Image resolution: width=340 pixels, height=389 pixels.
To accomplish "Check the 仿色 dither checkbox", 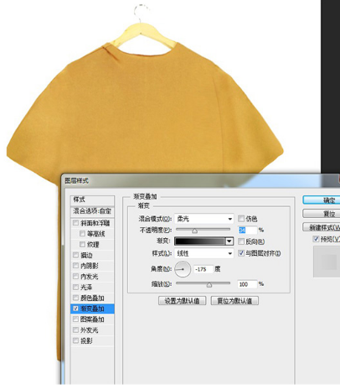I will click(x=241, y=218).
